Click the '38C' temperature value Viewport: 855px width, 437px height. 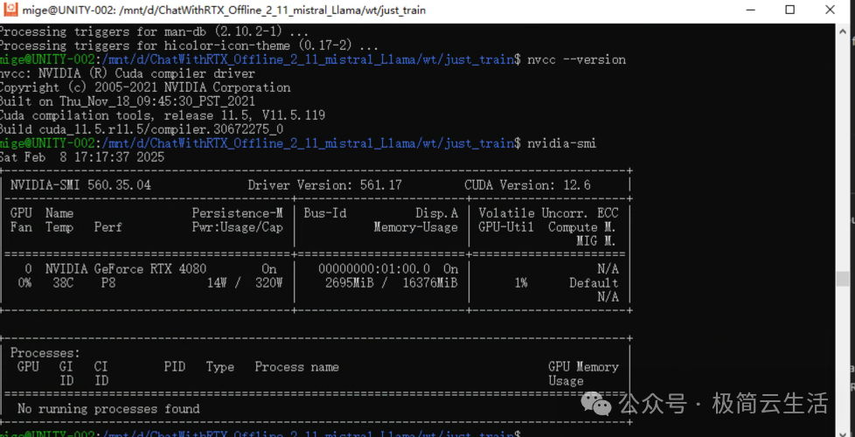coord(63,283)
